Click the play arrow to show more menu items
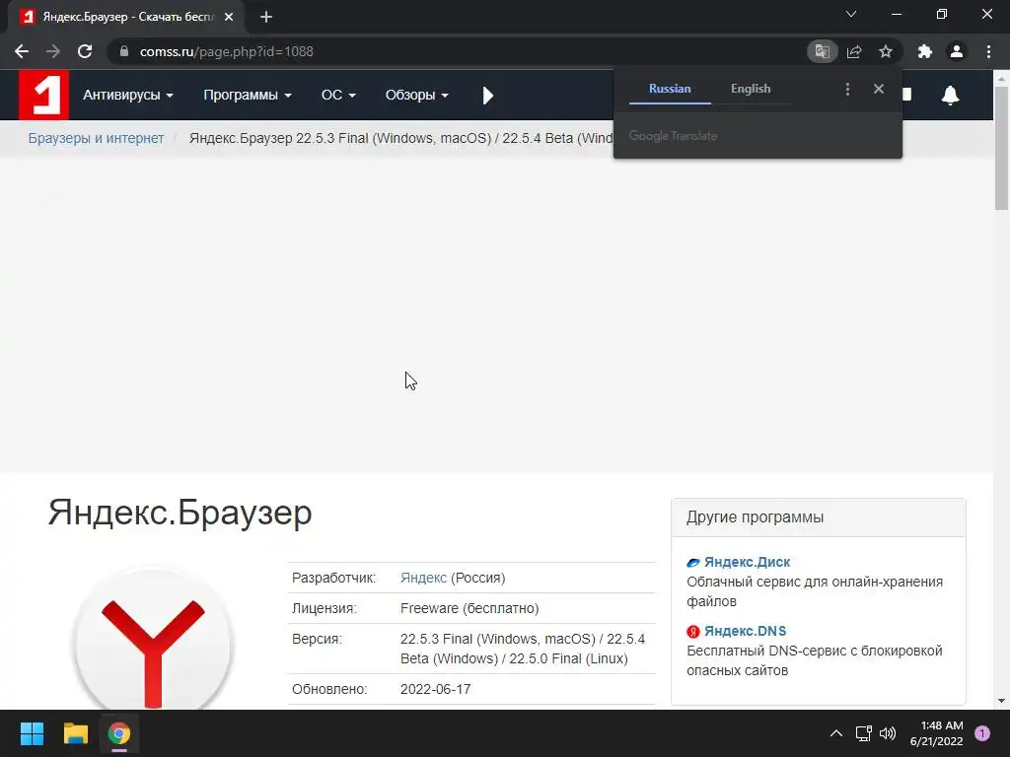Screen dimensions: 1010x757 487,96
